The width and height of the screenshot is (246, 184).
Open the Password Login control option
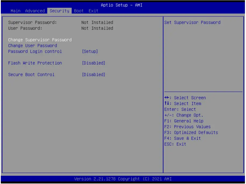[35, 51]
